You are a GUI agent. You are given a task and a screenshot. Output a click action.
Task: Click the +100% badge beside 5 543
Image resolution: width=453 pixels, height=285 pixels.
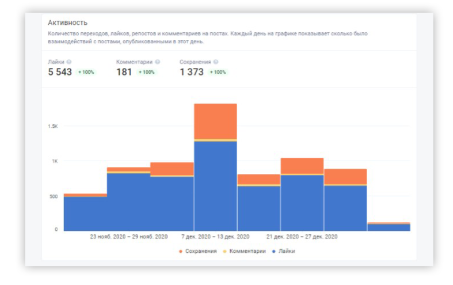point(86,72)
